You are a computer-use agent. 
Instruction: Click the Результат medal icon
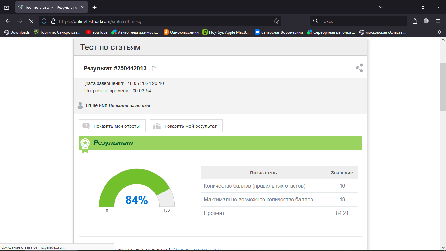click(x=85, y=145)
